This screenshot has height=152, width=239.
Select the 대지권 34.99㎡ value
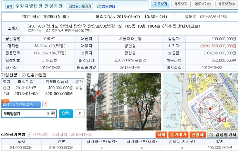click(x=50, y=46)
